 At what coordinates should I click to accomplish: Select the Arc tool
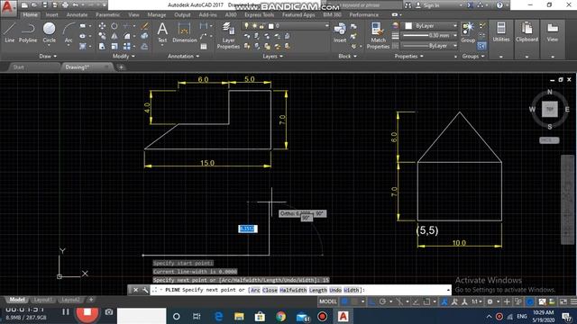[x=69, y=32]
